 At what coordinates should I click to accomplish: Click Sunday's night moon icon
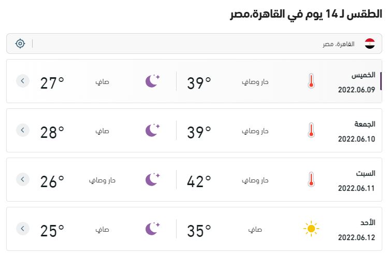[x=153, y=229]
